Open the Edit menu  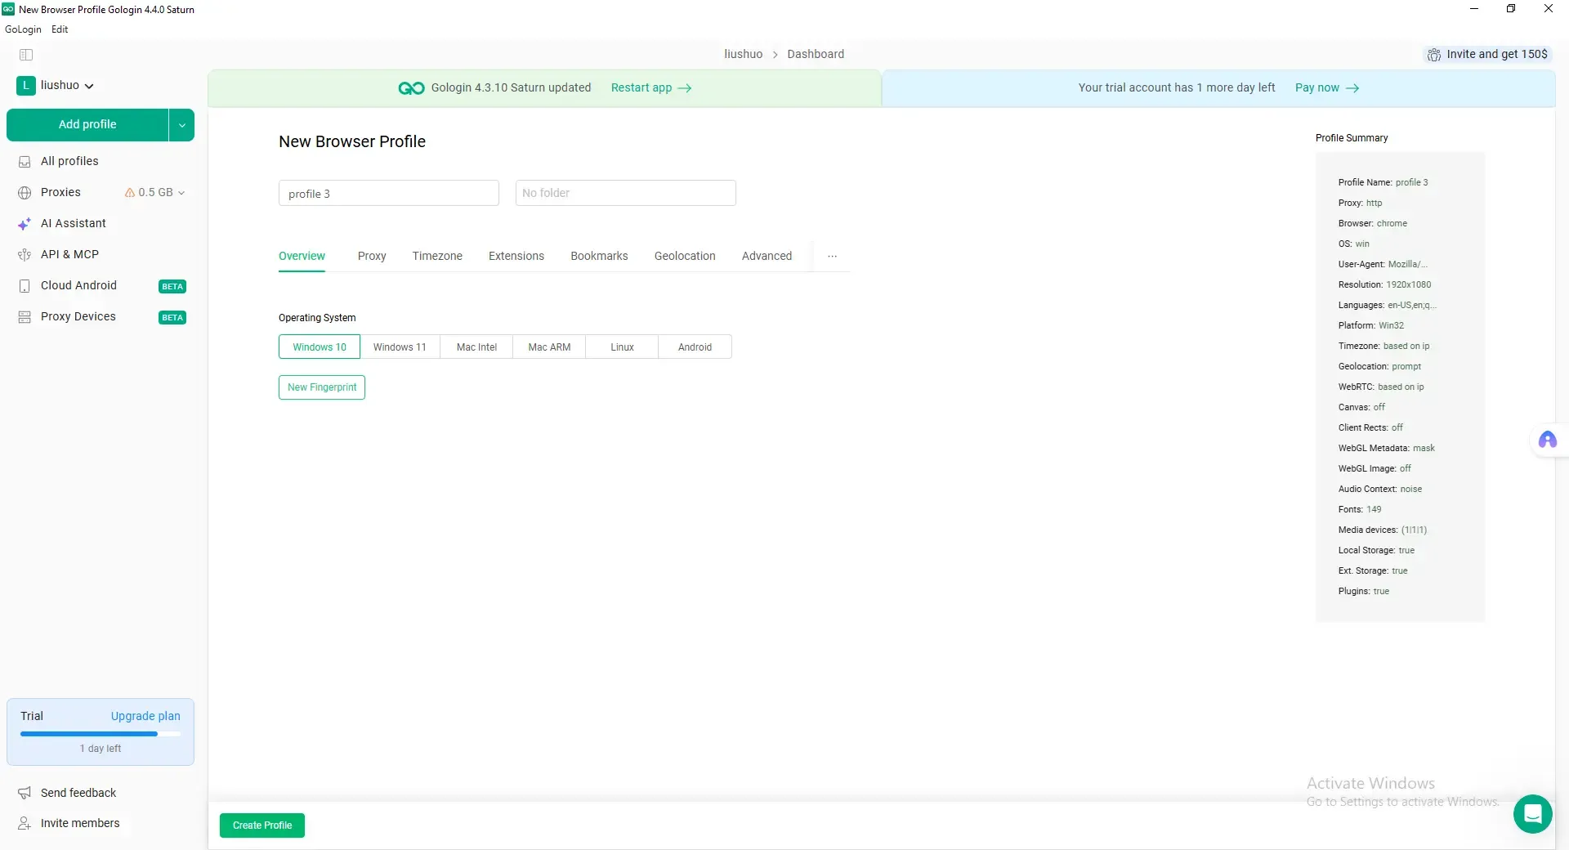click(60, 29)
